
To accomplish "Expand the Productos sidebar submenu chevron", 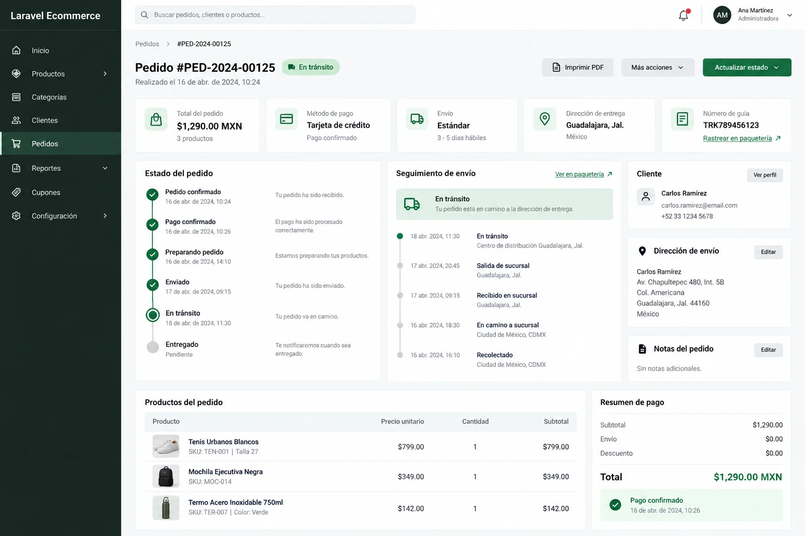I will pos(105,74).
